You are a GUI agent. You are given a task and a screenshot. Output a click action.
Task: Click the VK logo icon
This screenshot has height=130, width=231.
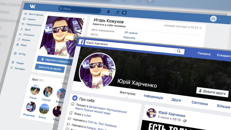tap(32, 6)
